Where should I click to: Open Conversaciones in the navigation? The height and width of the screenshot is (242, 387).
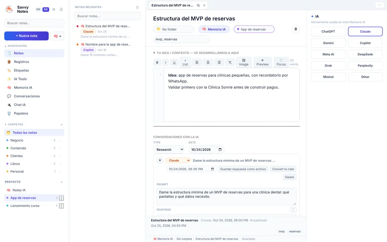pyautogui.click(x=34, y=96)
